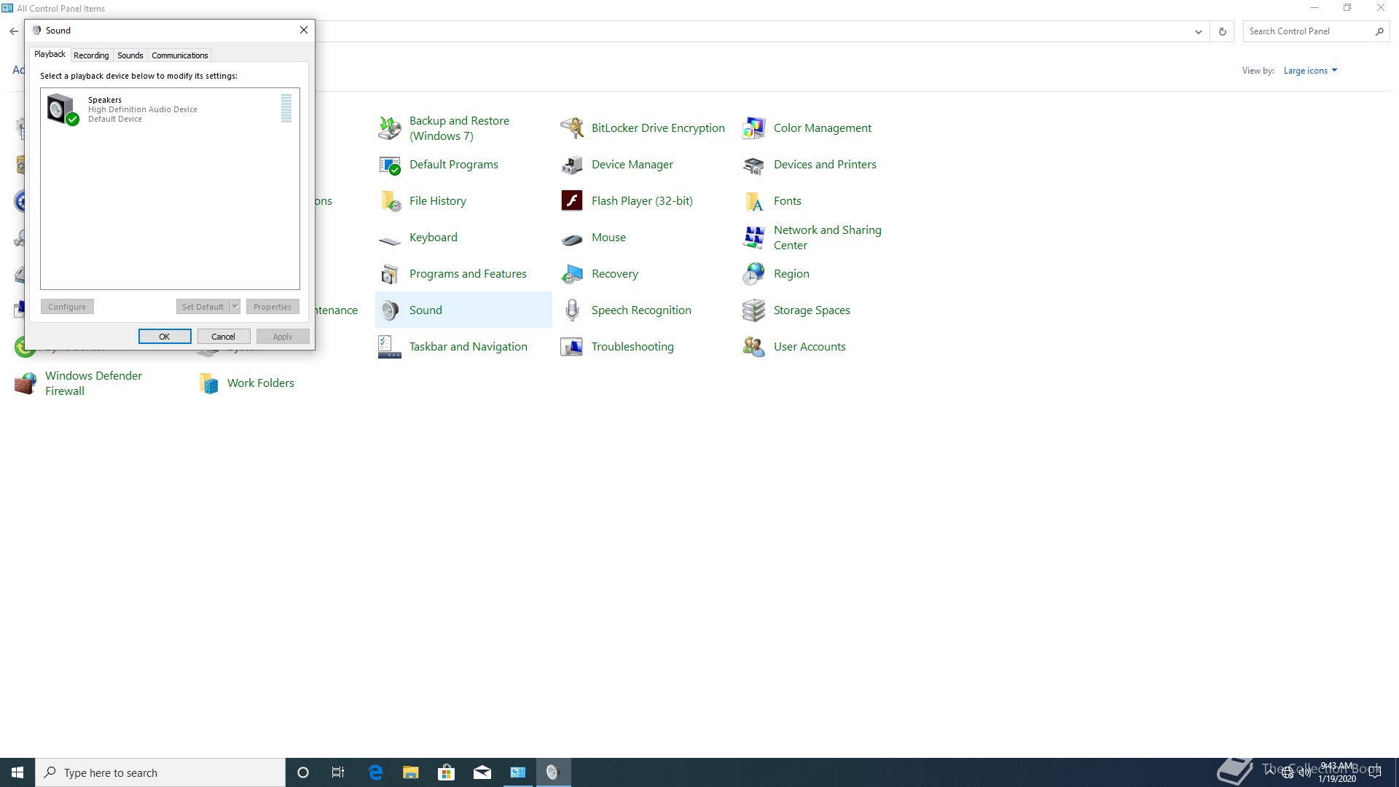The height and width of the screenshot is (787, 1399).
Task: Switch to the Sounds tab
Action: coord(130,55)
